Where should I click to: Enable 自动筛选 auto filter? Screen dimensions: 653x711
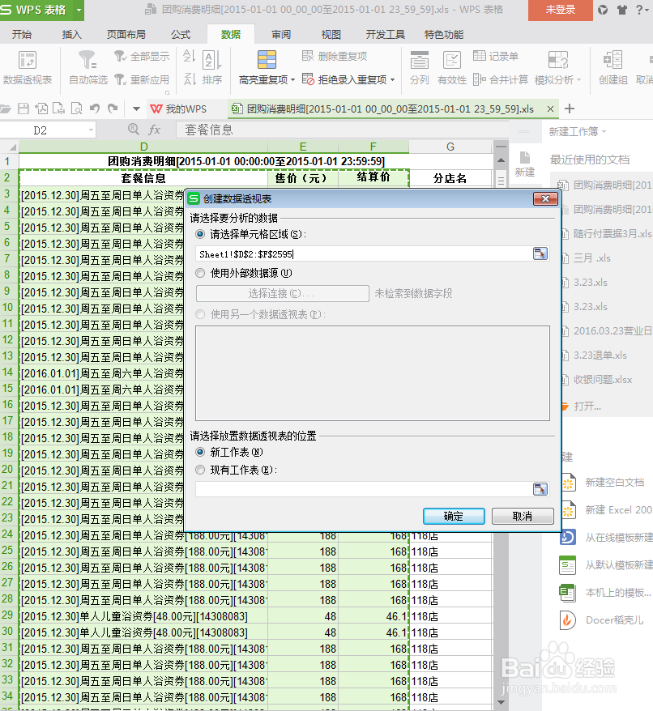coord(88,67)
